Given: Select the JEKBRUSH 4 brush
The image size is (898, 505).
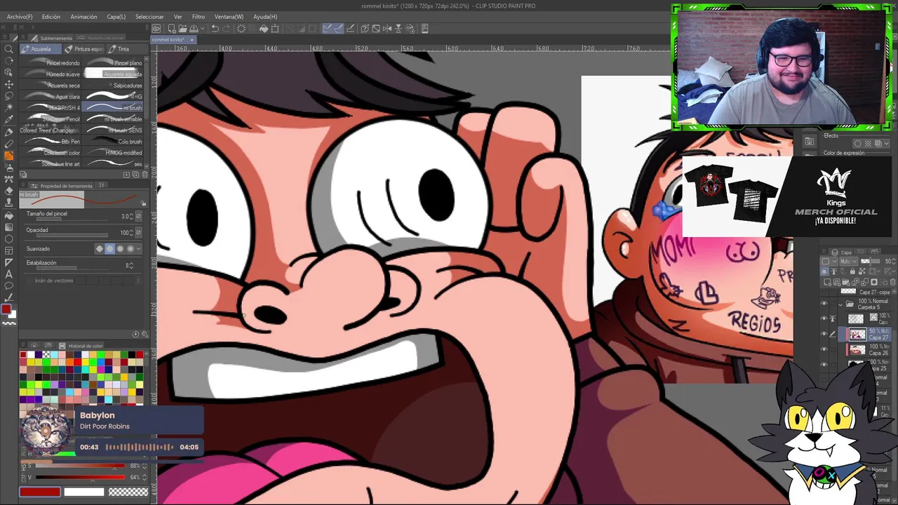Looking at the screenshot, I should tap(52, 108).
